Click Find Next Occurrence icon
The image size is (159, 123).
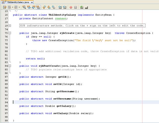coord(34,7)
